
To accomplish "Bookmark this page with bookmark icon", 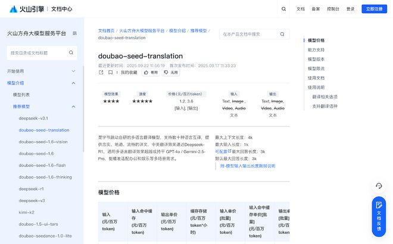I will (110, 73).
